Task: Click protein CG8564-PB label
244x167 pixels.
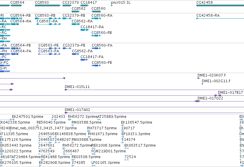Action: pos(21,45)
